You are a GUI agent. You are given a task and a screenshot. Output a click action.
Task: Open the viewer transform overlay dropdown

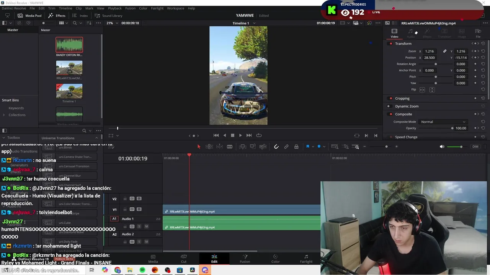118,136
